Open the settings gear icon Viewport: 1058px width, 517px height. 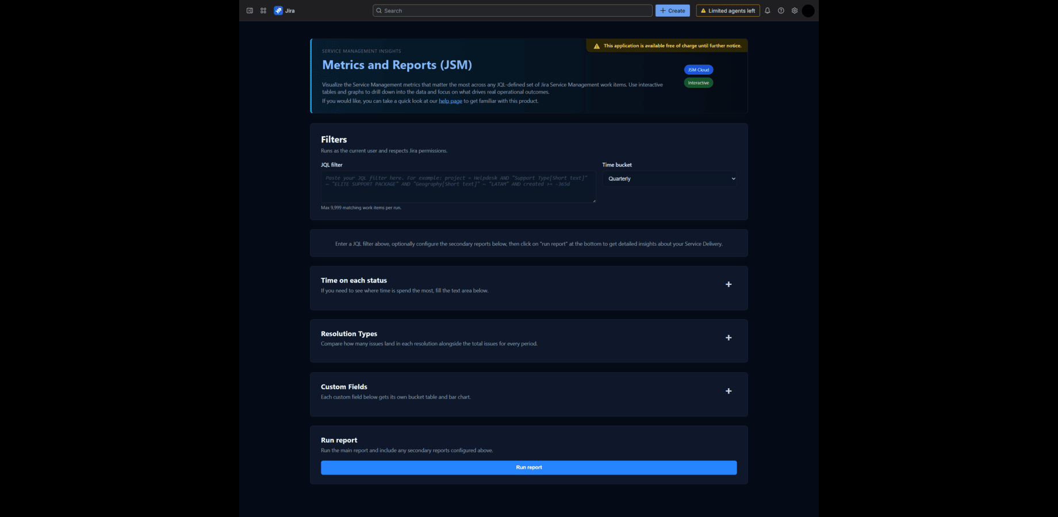(795, 10)
